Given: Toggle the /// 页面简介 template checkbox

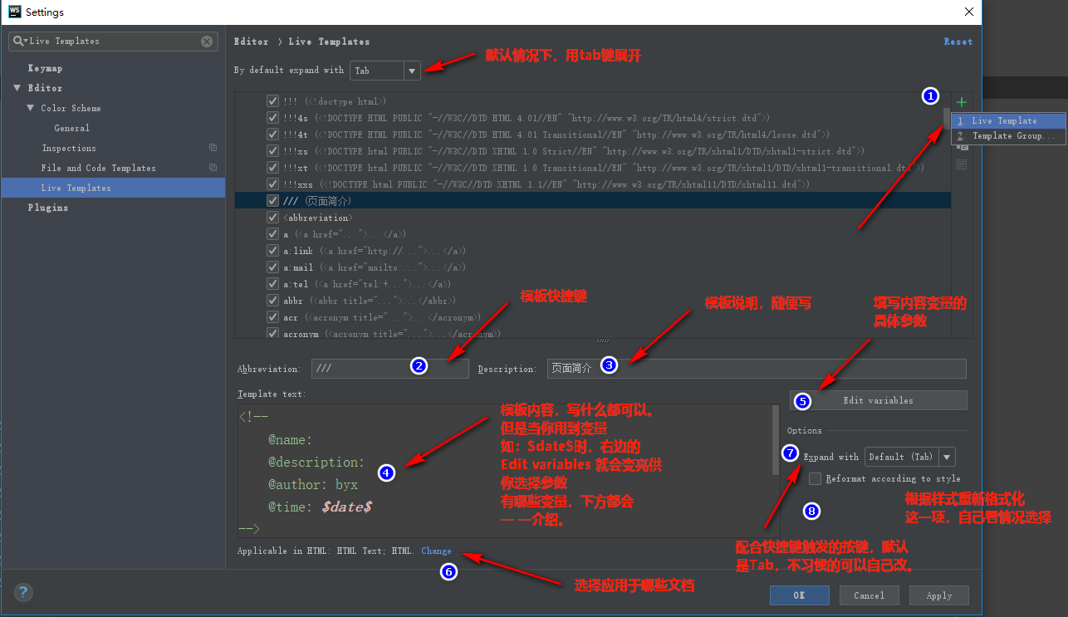Looking at the screenshot, I should coord(272,201).
